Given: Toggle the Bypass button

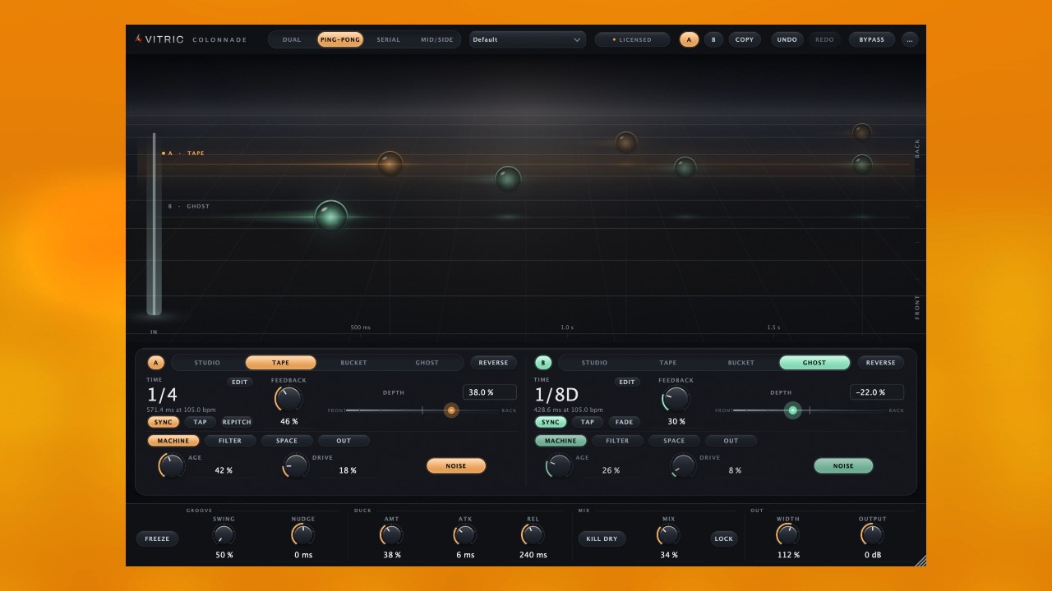Looking at the screenshot, I should point(872,39).
